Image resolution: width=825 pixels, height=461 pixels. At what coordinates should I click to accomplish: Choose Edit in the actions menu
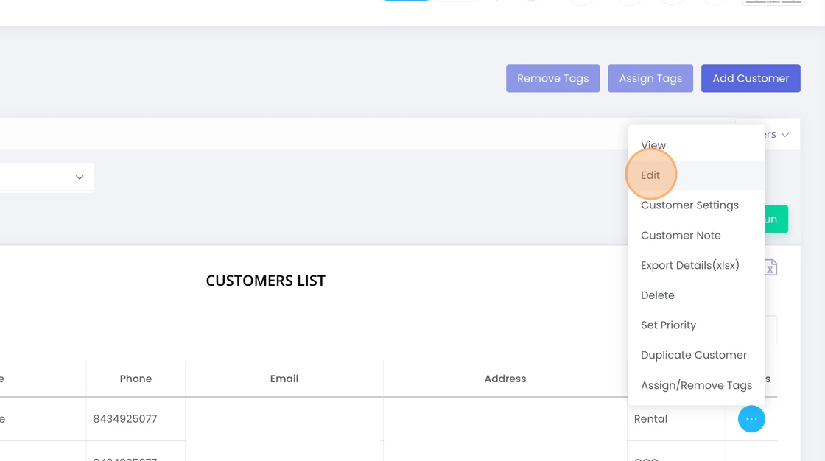(650, 175)
